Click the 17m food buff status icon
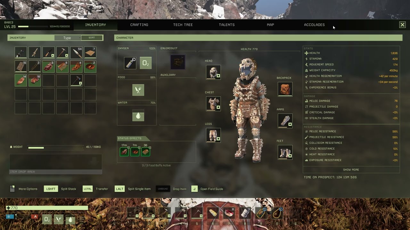This screenshot has width=410, height=230. tap(124, 152)
